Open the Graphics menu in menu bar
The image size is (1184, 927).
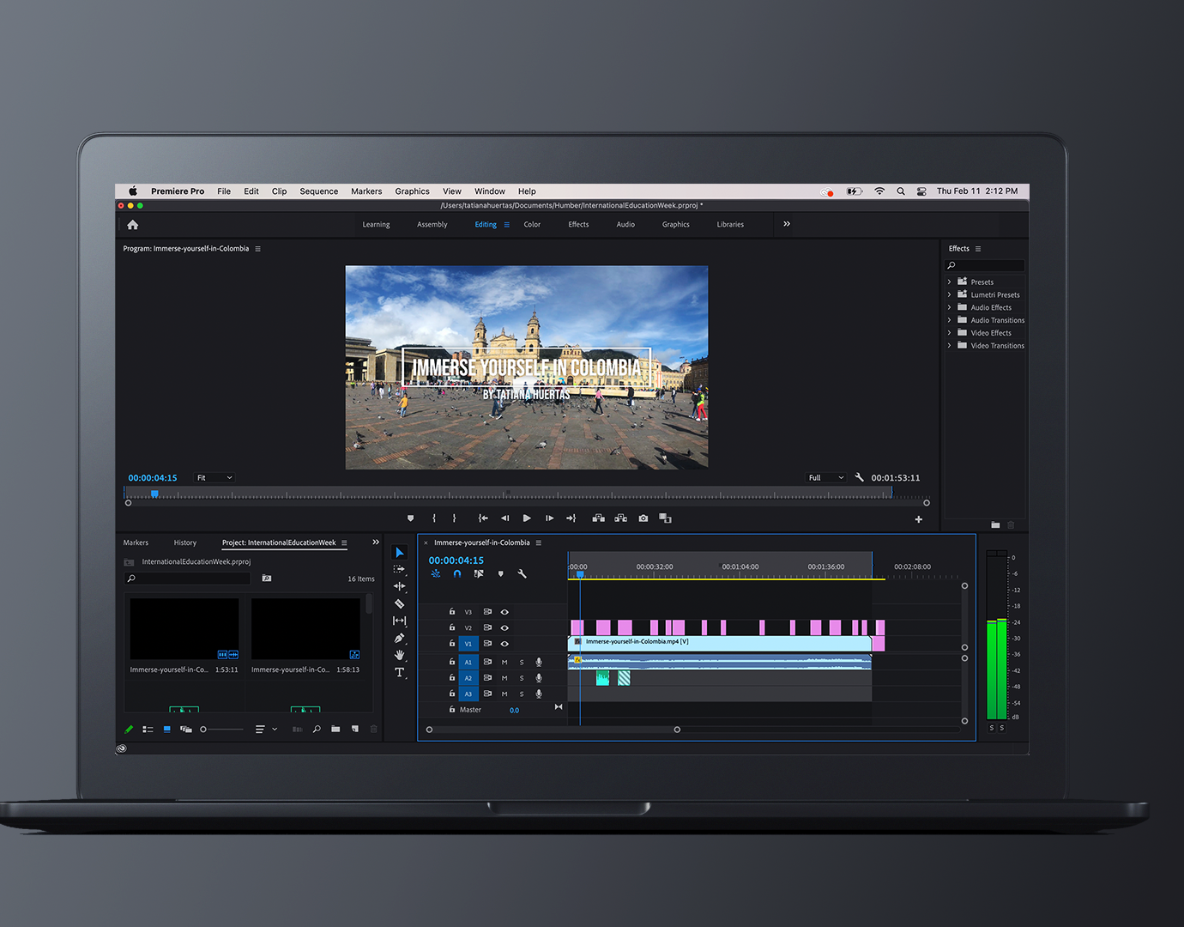pyautogui.click(x=413, y=191)
